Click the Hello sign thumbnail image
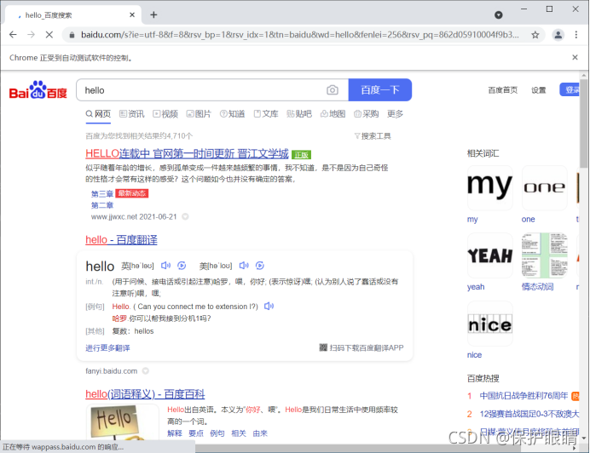Viewport: 590px width, 453px height. 122,421
